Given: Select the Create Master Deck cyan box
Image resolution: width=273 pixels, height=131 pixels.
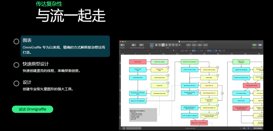Looking at the screenshot, I should [138, 77].
